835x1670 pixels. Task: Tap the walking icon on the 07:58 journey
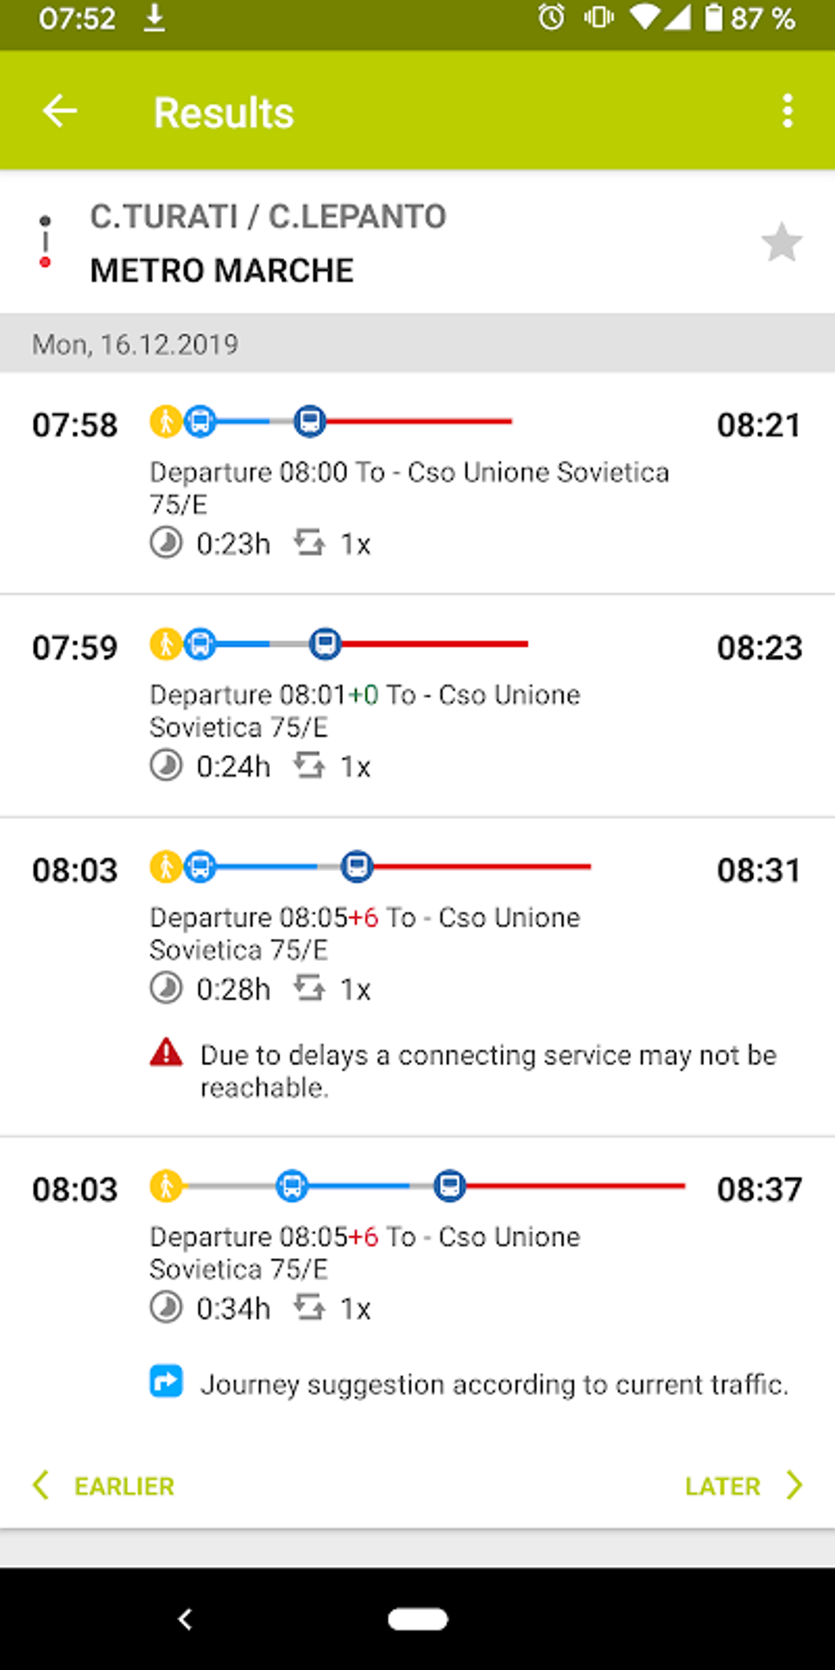(x=165, y=422)
